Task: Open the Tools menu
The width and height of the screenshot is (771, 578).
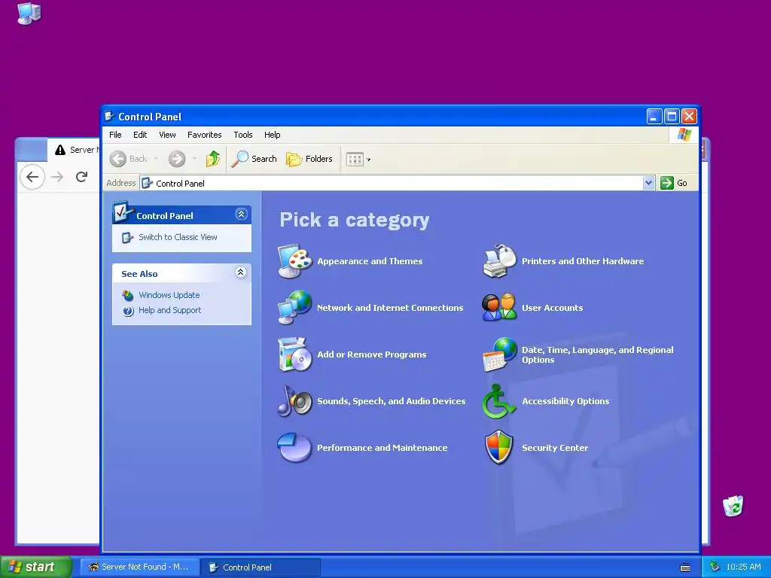Action: [243, 135]
